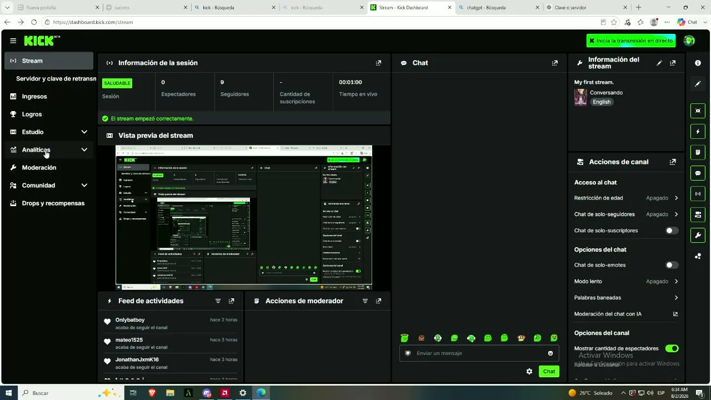Go to Logros in the sidebar
The height and width of the screenshot is (400, 711).
click(x=49, y=114)
